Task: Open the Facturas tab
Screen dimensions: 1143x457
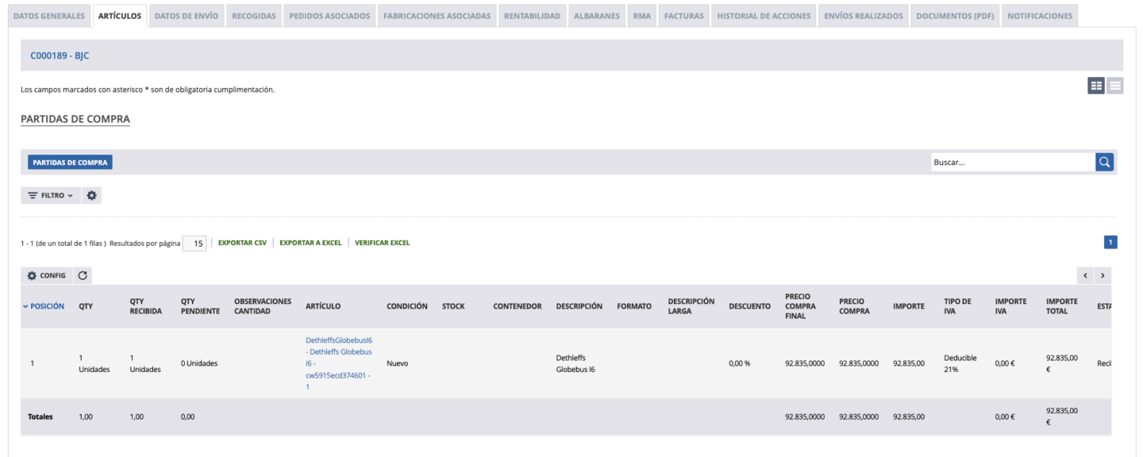Action: pyautogui.click(x=684, y=16)
